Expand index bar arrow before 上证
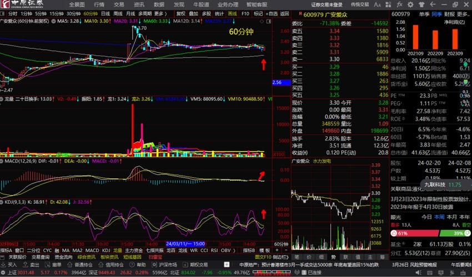472x277 pixels. [x=3, y=273]
